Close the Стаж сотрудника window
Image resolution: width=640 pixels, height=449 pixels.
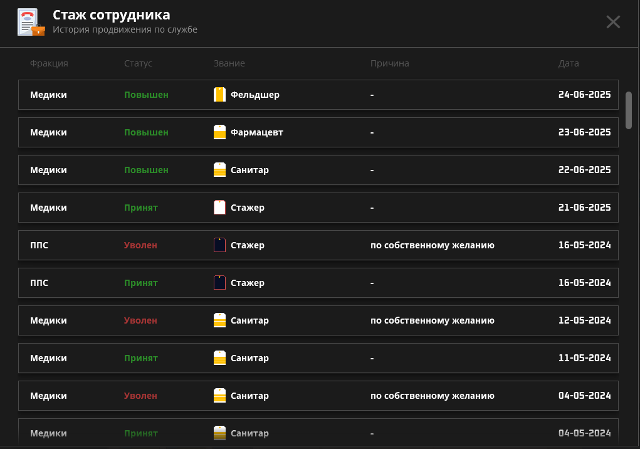[x=612, y=22]
